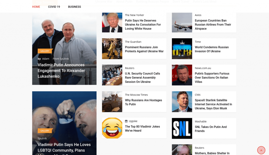Click the 'CNN' source label

pyautogui.click(x=198, y=95)
